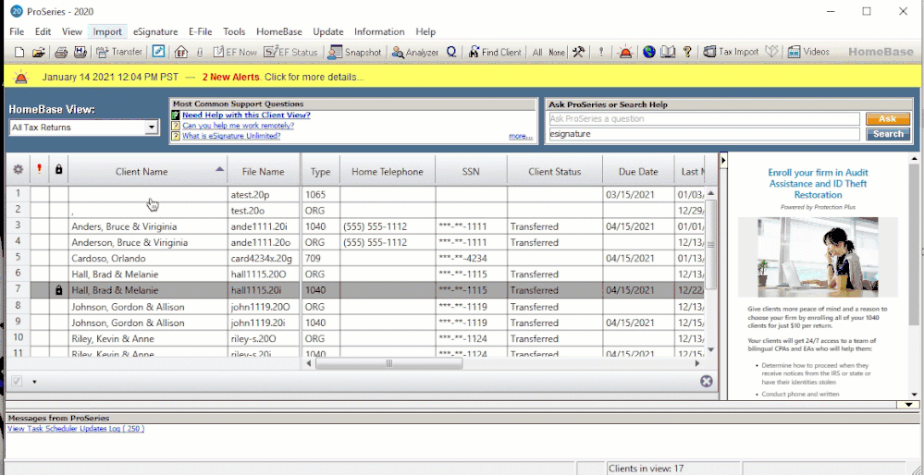Click the red alert siren toolbar icon
The height and width of the screenshot is (475, 924).
[x=626, y=53]
